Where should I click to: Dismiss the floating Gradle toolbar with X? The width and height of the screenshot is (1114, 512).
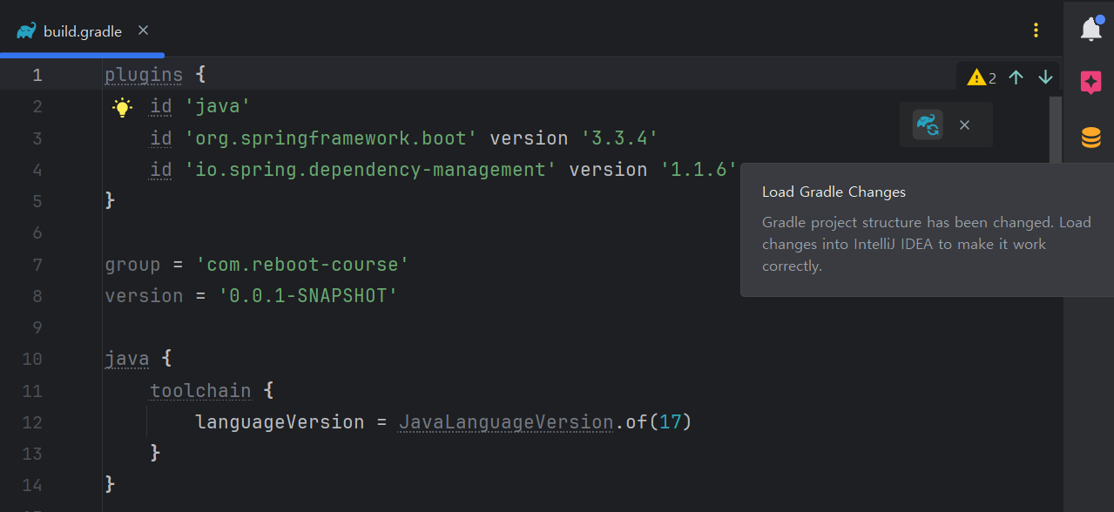click(x=964, y=125)
